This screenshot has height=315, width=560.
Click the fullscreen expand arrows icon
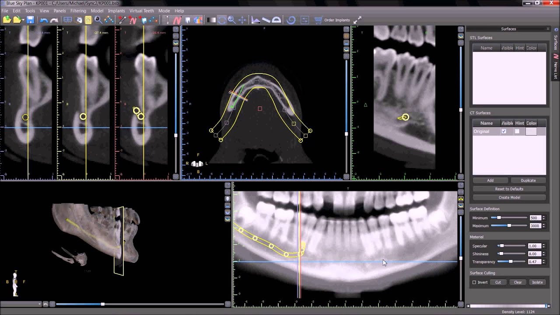(357, 20)
